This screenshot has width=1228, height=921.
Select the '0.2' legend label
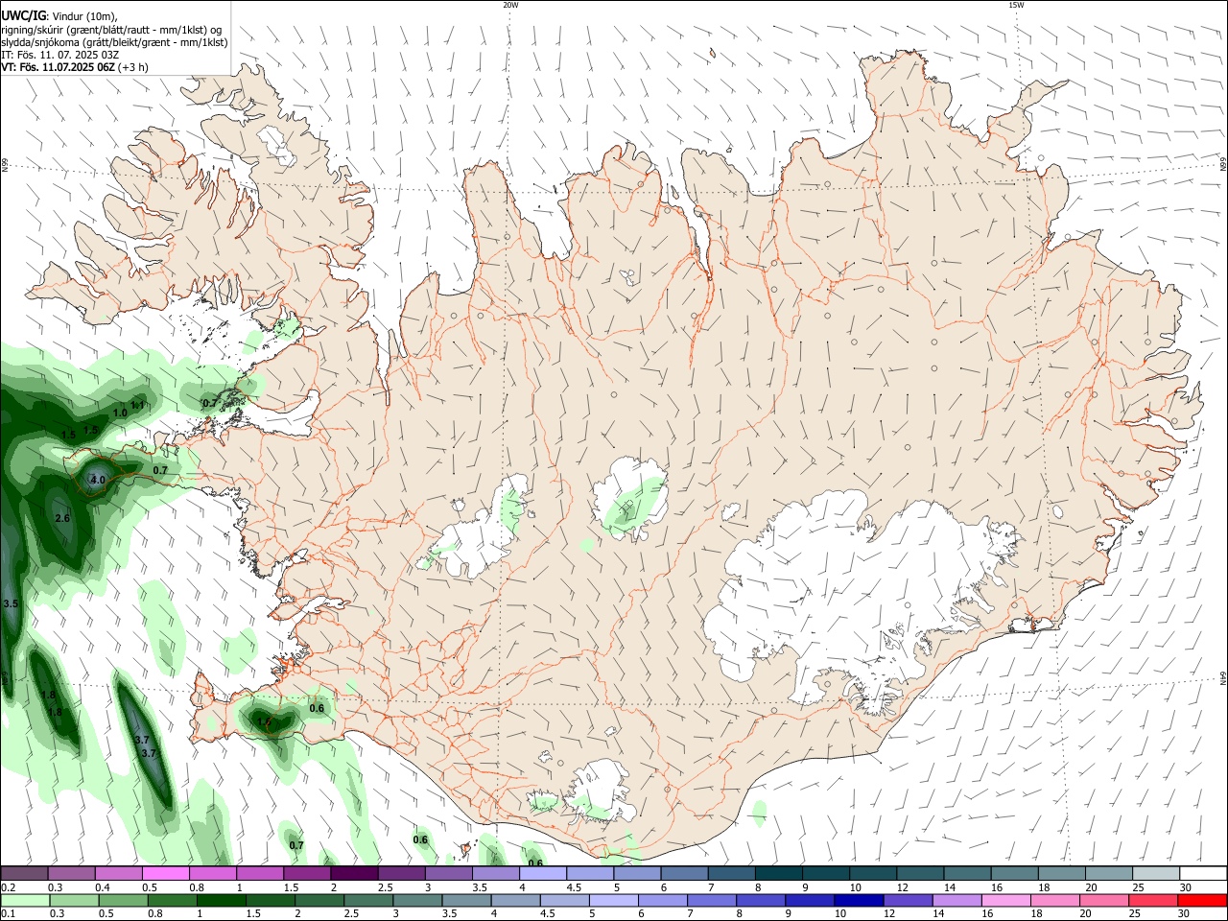click(9, 887)
